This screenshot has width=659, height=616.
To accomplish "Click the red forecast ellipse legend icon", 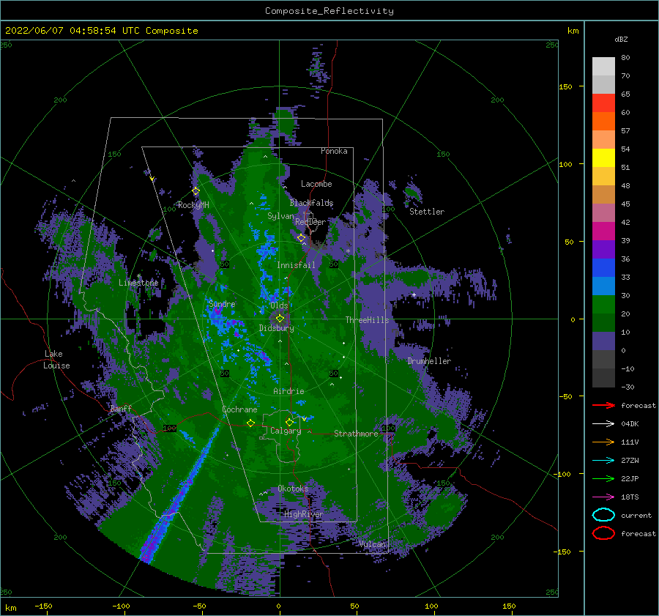I will tap(603, 533).
